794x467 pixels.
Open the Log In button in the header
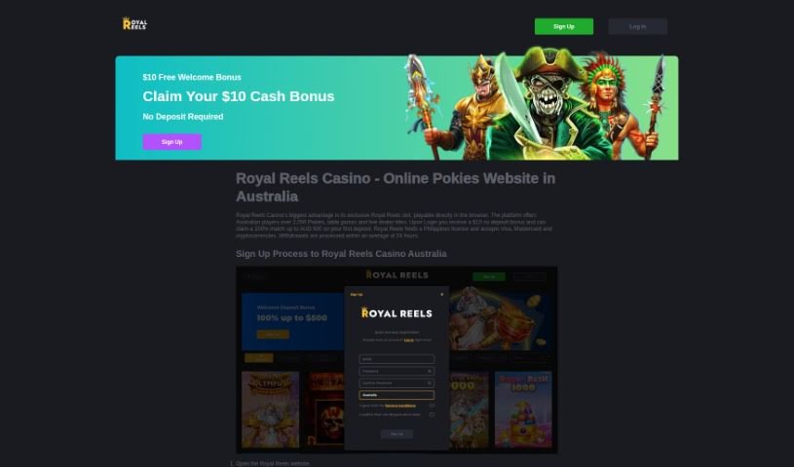[x=637, y=27]
